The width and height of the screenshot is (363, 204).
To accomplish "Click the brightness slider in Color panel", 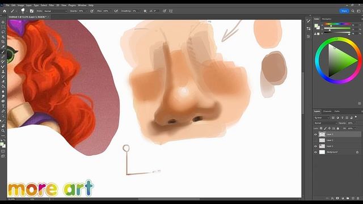I will (x=337, y=33).
